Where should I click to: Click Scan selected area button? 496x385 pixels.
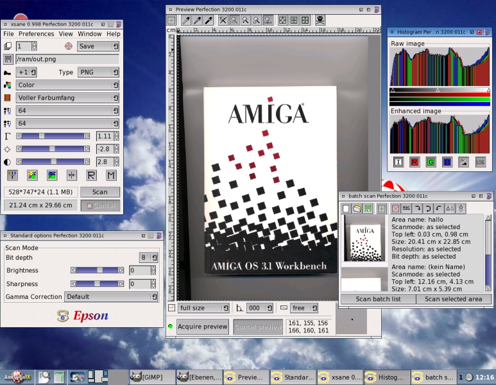(x=454, y=299)
